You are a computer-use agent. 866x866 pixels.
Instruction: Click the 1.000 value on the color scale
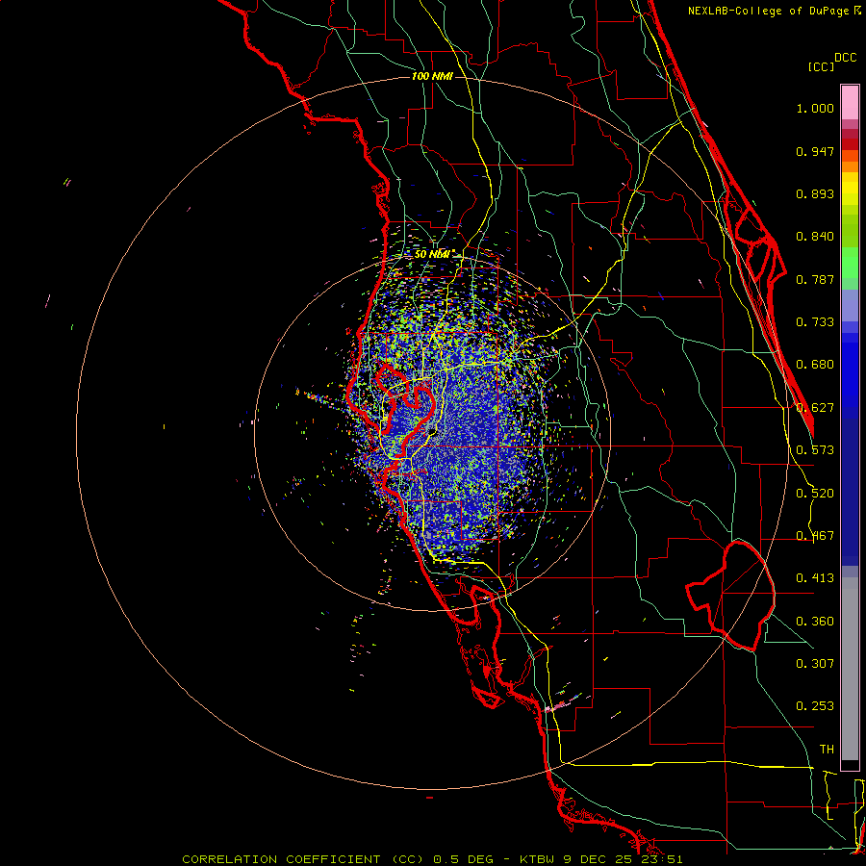815,108
